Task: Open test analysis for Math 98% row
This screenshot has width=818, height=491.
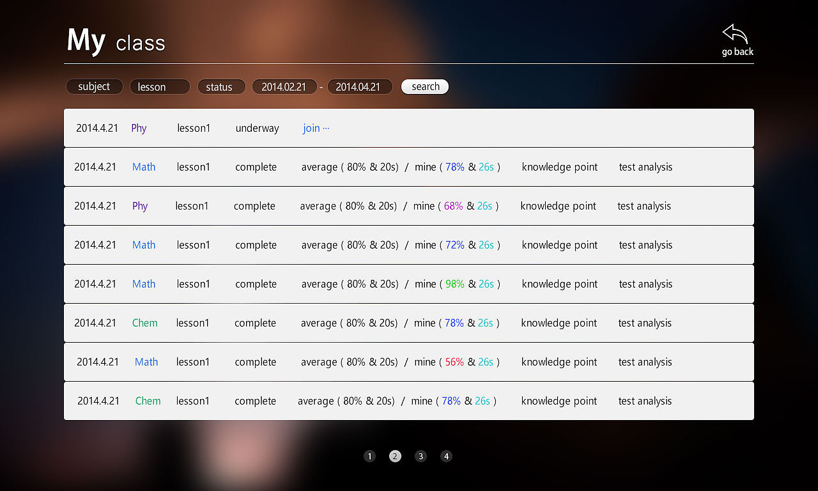Action: 645,284
